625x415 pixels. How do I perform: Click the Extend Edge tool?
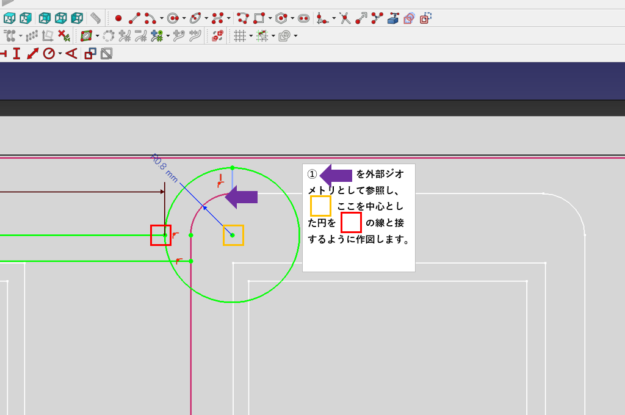click(361, 18)
